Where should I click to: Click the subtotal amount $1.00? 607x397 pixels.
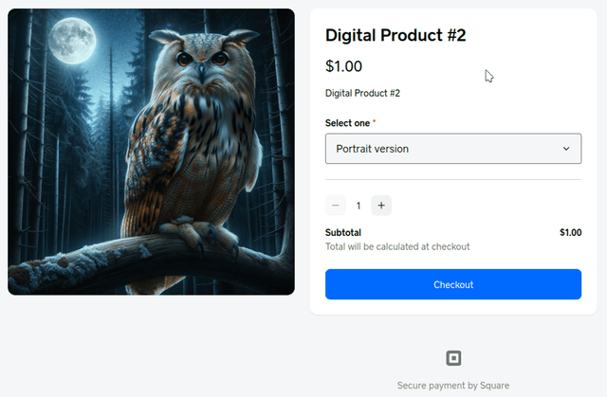click(x=570, y=232)
